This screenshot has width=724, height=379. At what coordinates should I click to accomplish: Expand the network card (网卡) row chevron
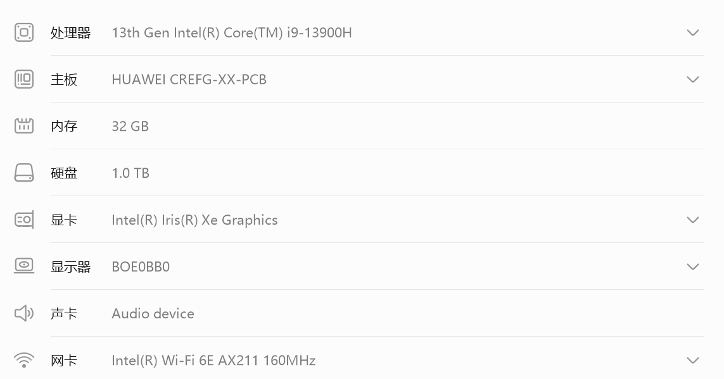coord(693,360)
